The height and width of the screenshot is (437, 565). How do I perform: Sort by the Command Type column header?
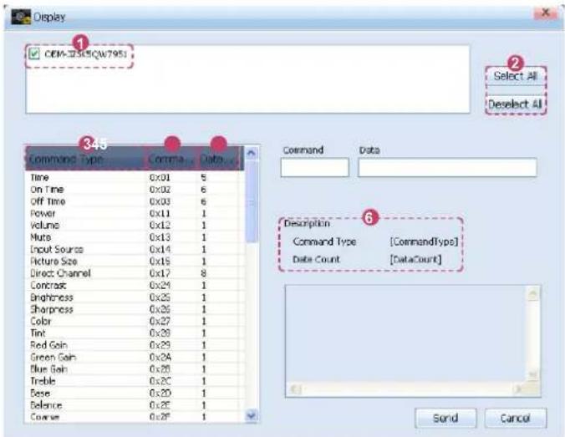pos(86,159)
